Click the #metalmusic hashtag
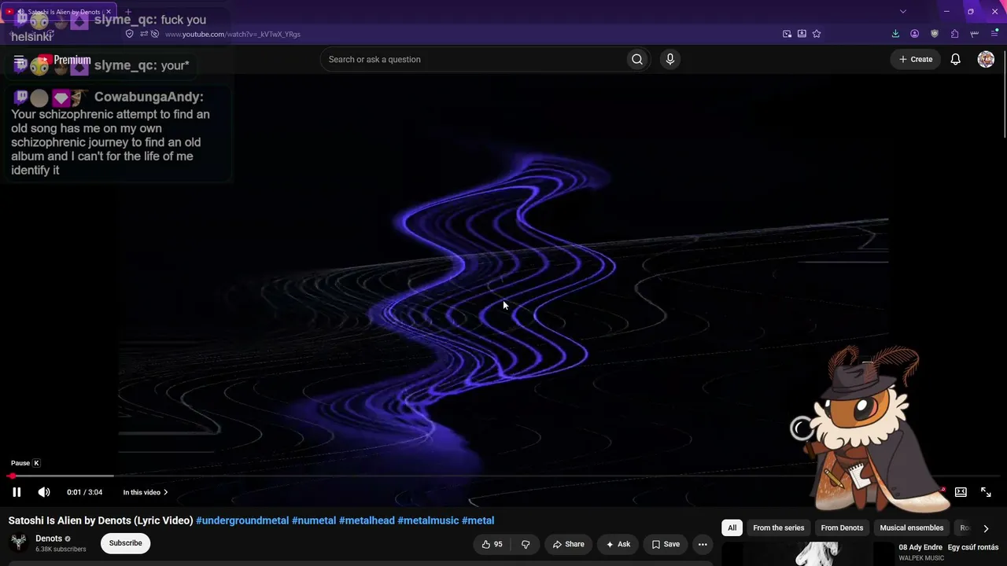This screenshot has width=1007, height=566. (428, 520)
